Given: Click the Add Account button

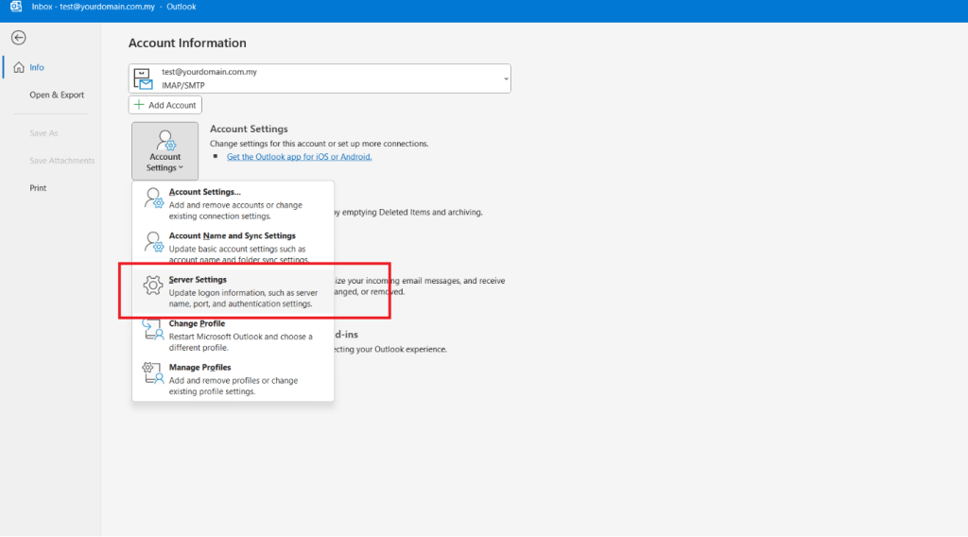Looking at the screenshot, I should (165, 105).
